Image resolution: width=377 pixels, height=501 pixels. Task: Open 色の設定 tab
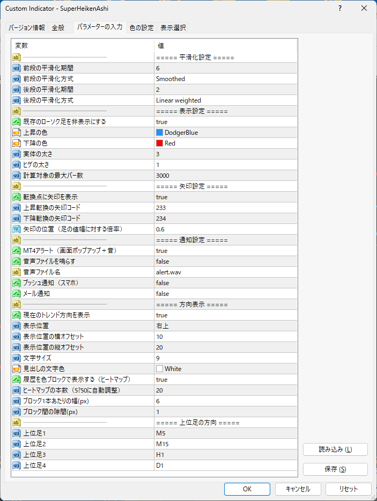tap(142, 28)
